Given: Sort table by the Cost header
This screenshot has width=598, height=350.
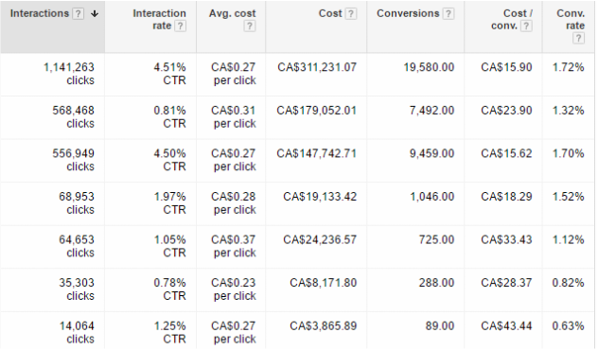Looking at the screenshot, I should tap(330, 13).
